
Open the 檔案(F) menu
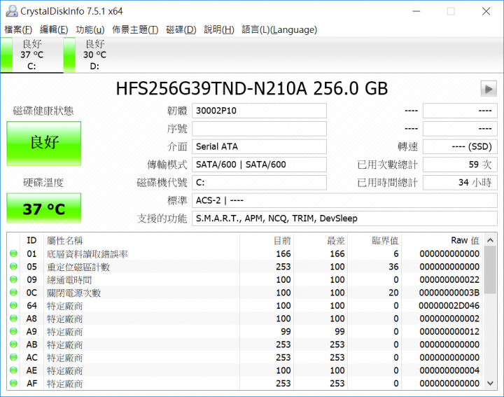18,30
